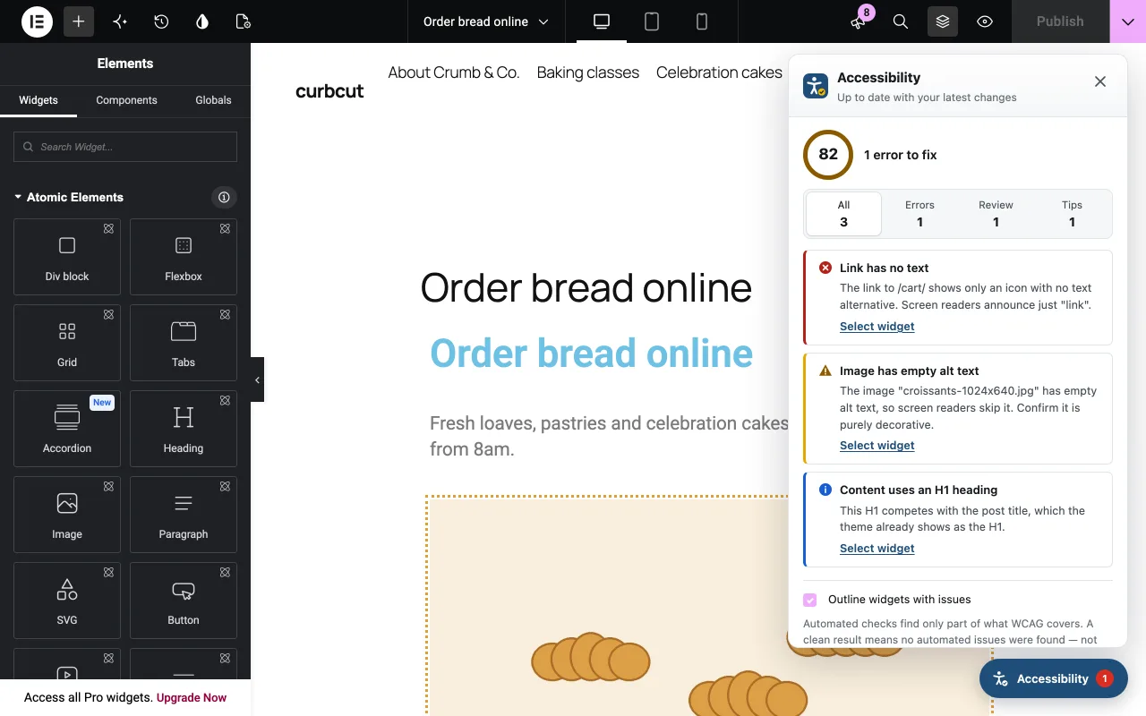Open Page Settings document icon

pyautogui.click(x=244, y=21)
